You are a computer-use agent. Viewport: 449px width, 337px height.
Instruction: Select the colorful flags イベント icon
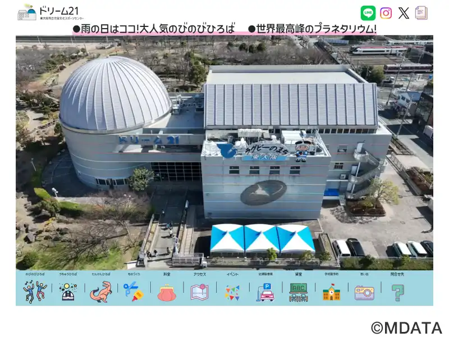232,292
